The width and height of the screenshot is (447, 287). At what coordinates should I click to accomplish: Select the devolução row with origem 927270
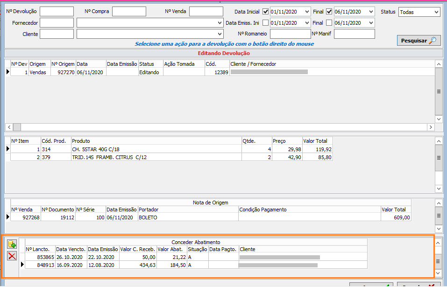pos(63,72)
